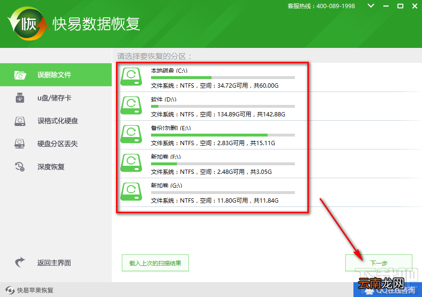
Task: Click 载入上次的扫描结果 button
Action: point(155,263)
